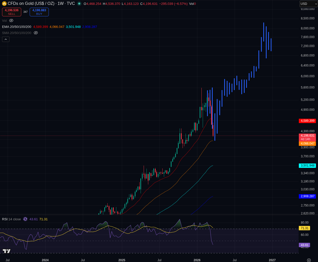
Task: Click the 60.00 RSI axis label
Action: (x=305, y=235)
